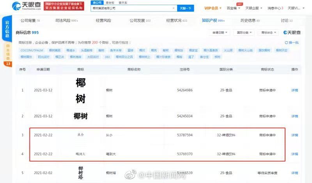Screen dimensions: 312x183
Task: Click the COCONUTPALM recommended trademark tag
Action: [x=31, y=50]
